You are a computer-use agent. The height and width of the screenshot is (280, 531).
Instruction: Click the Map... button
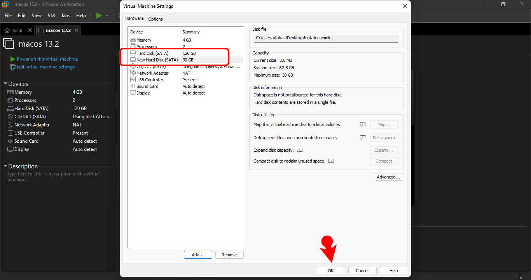coord(384,124)
